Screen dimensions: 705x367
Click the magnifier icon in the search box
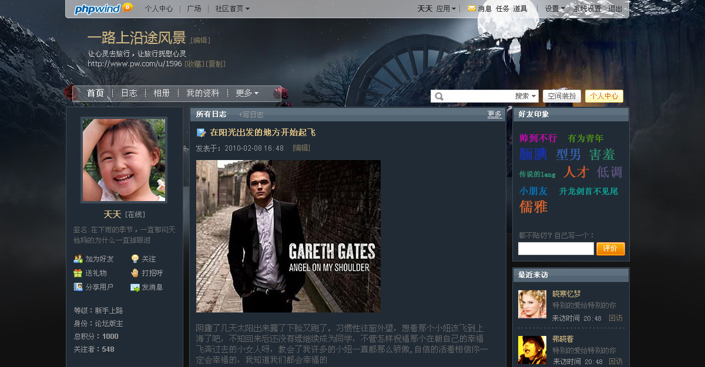pos(439,96)
